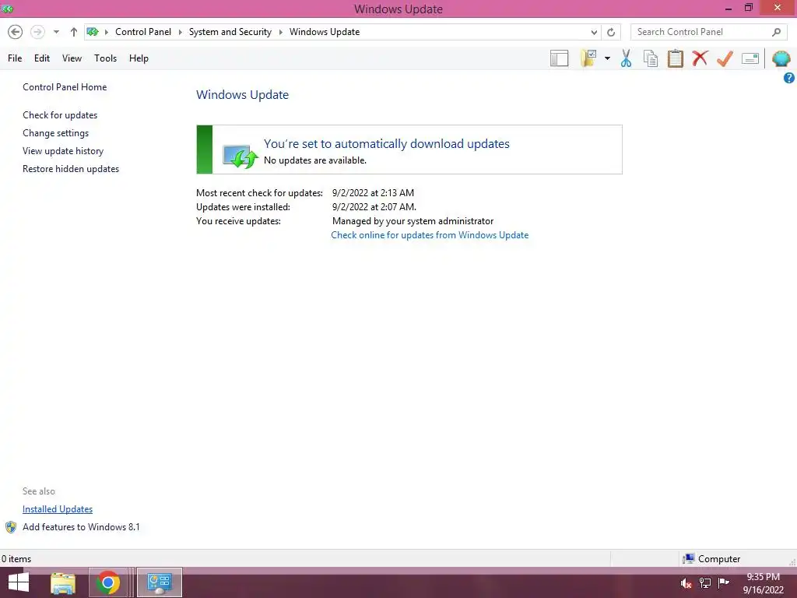Open the File menu
The width and height of the screenshot is (797, 598).
(15, 58)
